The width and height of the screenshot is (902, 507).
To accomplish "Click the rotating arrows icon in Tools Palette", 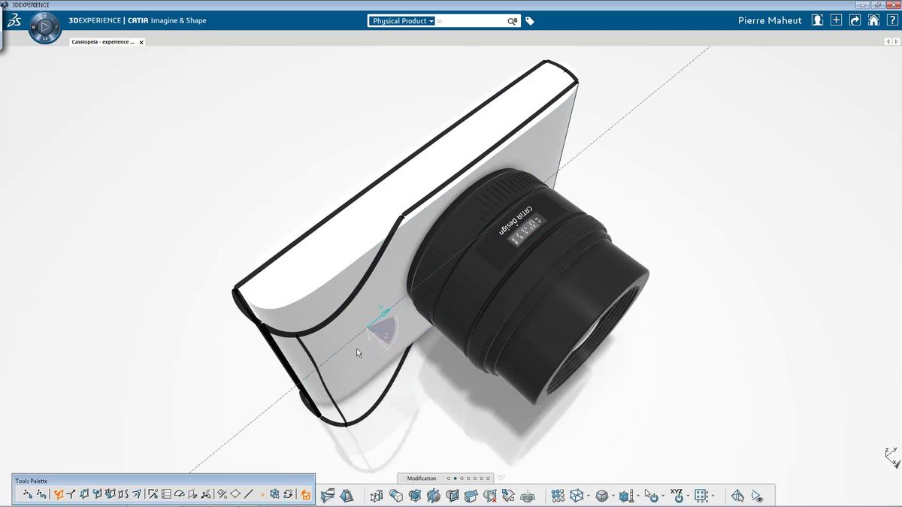I will (288, 494).
